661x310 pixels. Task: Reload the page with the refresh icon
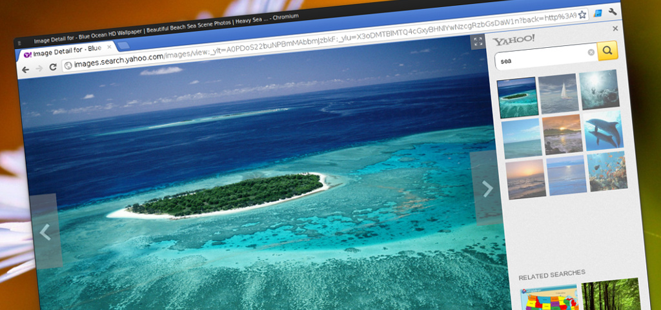point(53,67)
